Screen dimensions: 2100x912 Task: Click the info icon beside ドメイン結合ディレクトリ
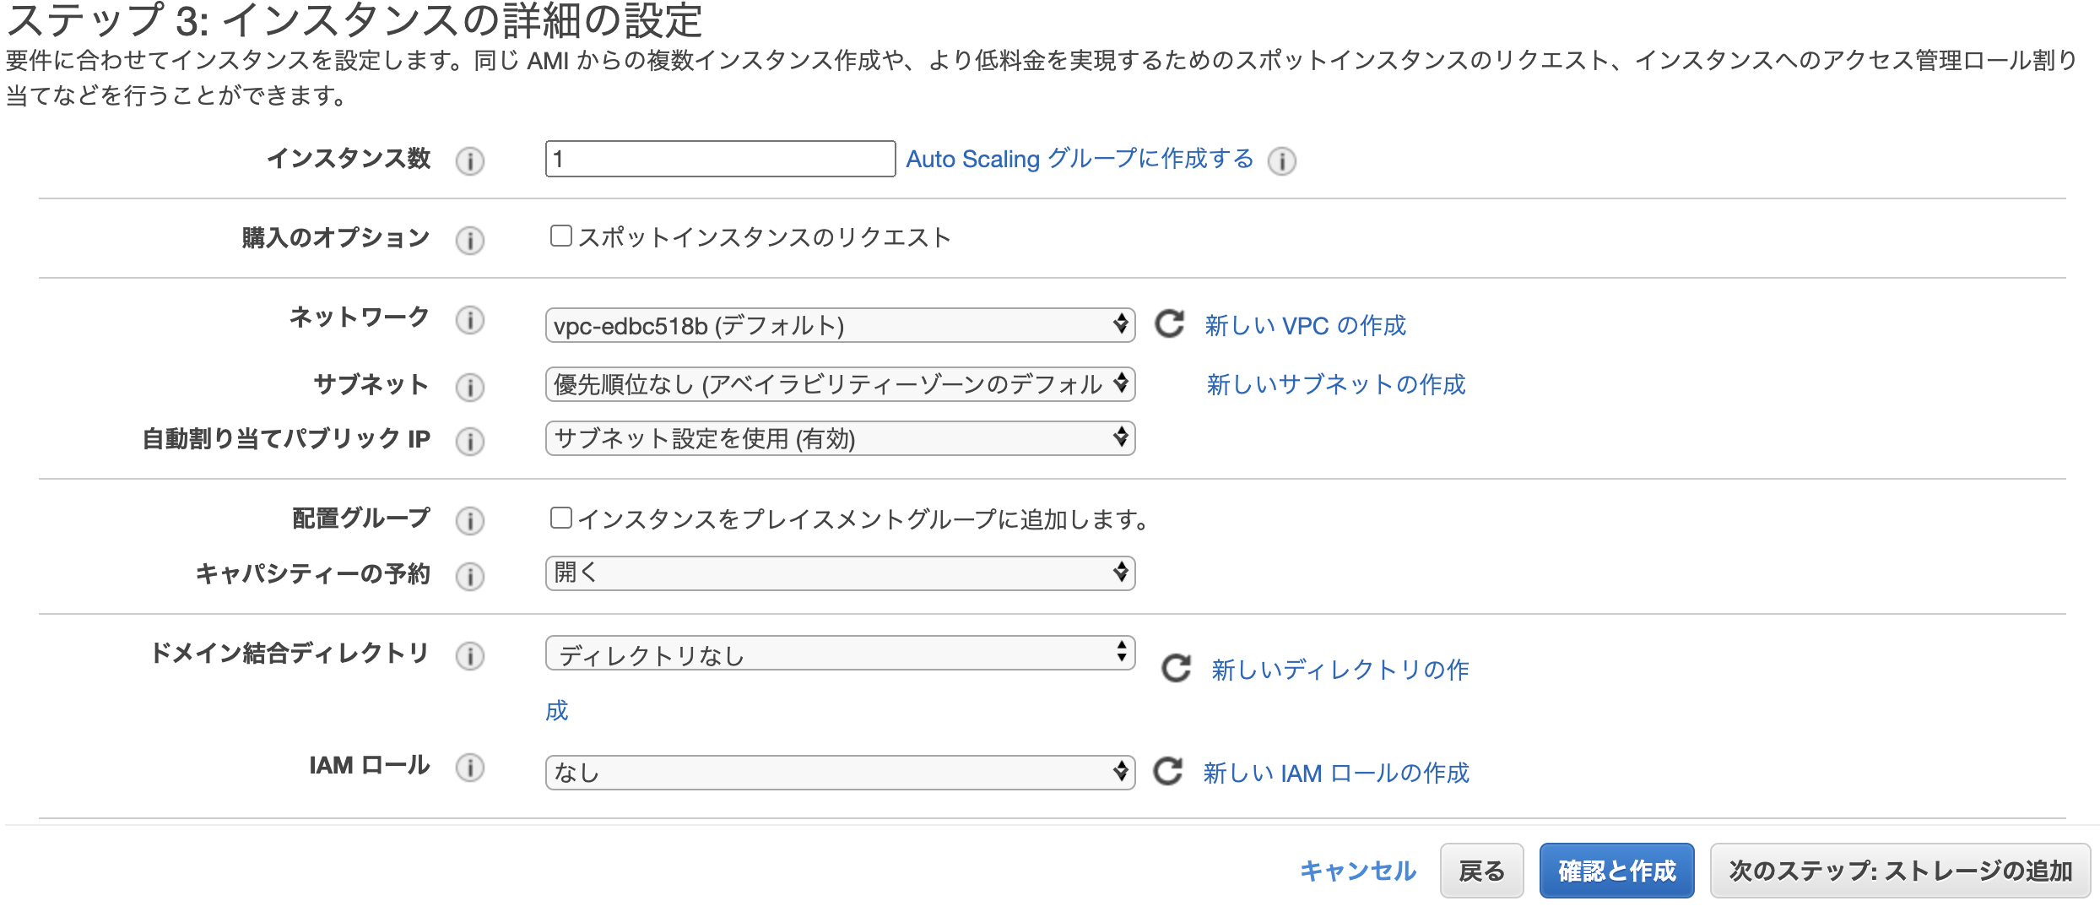(x=471, y=655)
